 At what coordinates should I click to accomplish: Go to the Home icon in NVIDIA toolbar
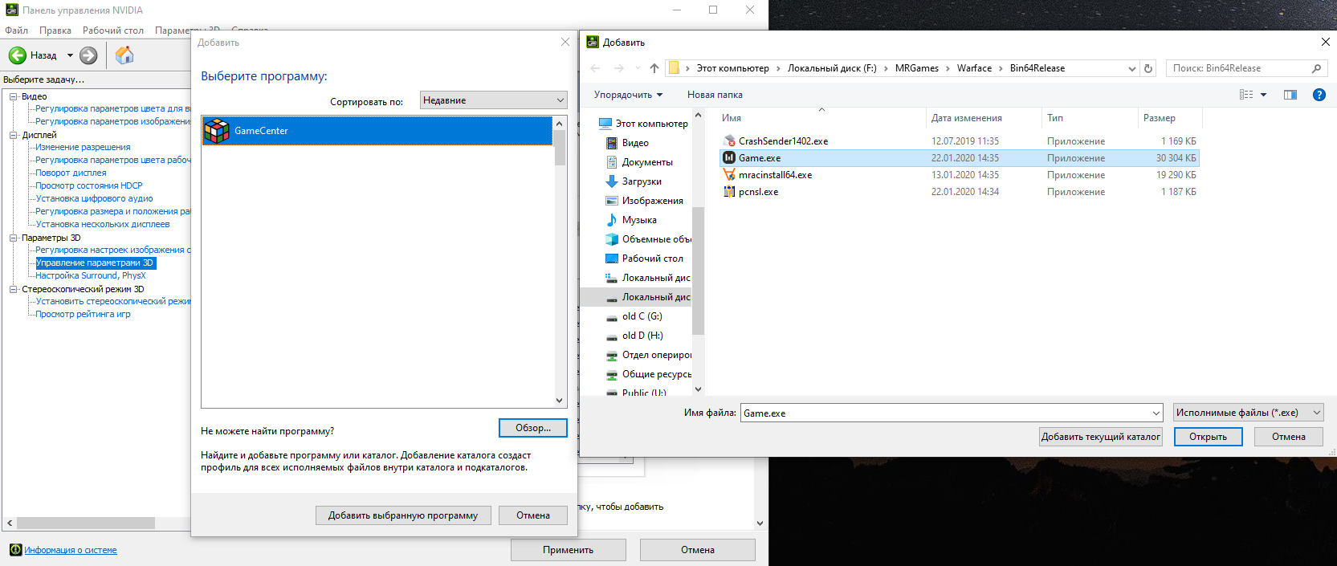[x=124, y=55]
